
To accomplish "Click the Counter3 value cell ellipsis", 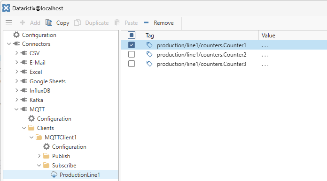I will [x=265, y=65].
